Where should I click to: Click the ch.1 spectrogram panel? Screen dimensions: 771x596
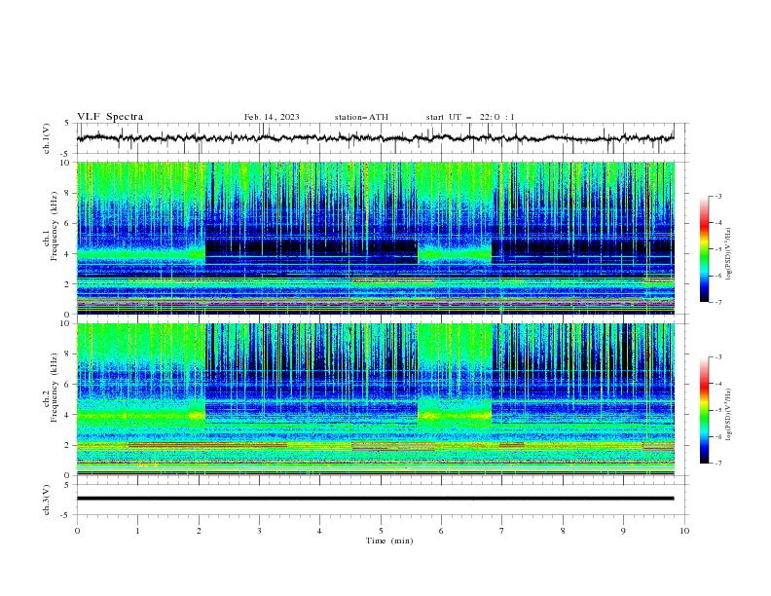[376, 238]
